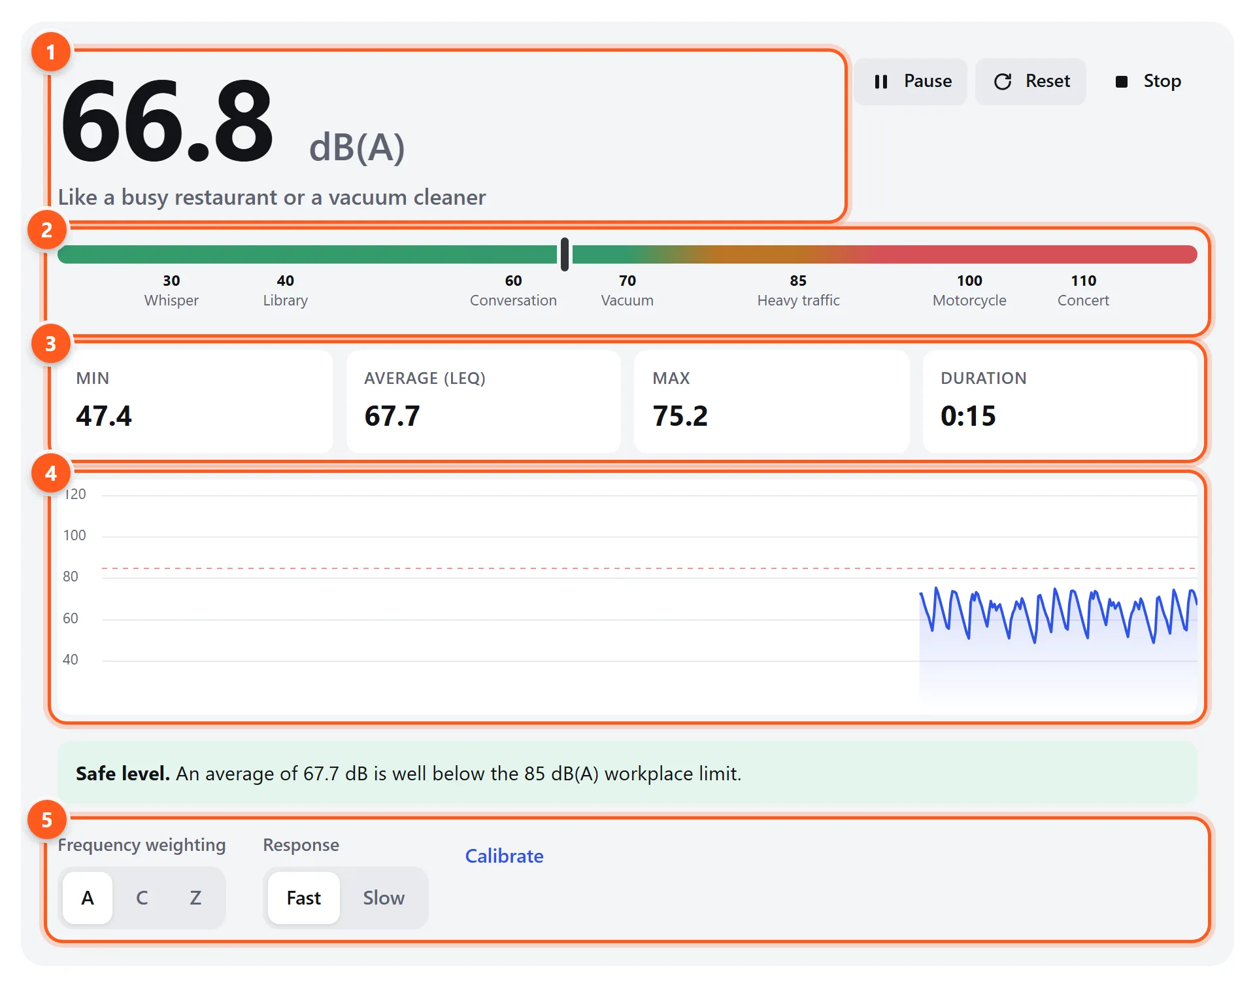Image resolution: width=1255 pixels, height=985 pixels.
Task: Click the dB(A) unit label
Action: 357,147
